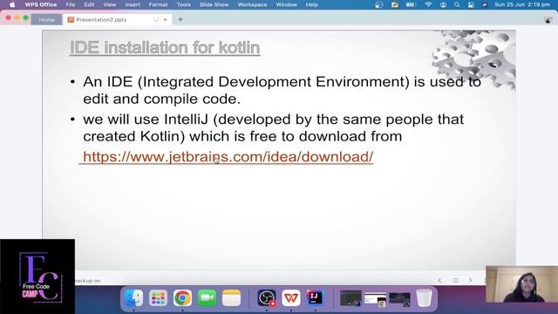Click the cloud-shaped menu bar status icon
The width and height of the screenshot is (558, 314).
485,4
